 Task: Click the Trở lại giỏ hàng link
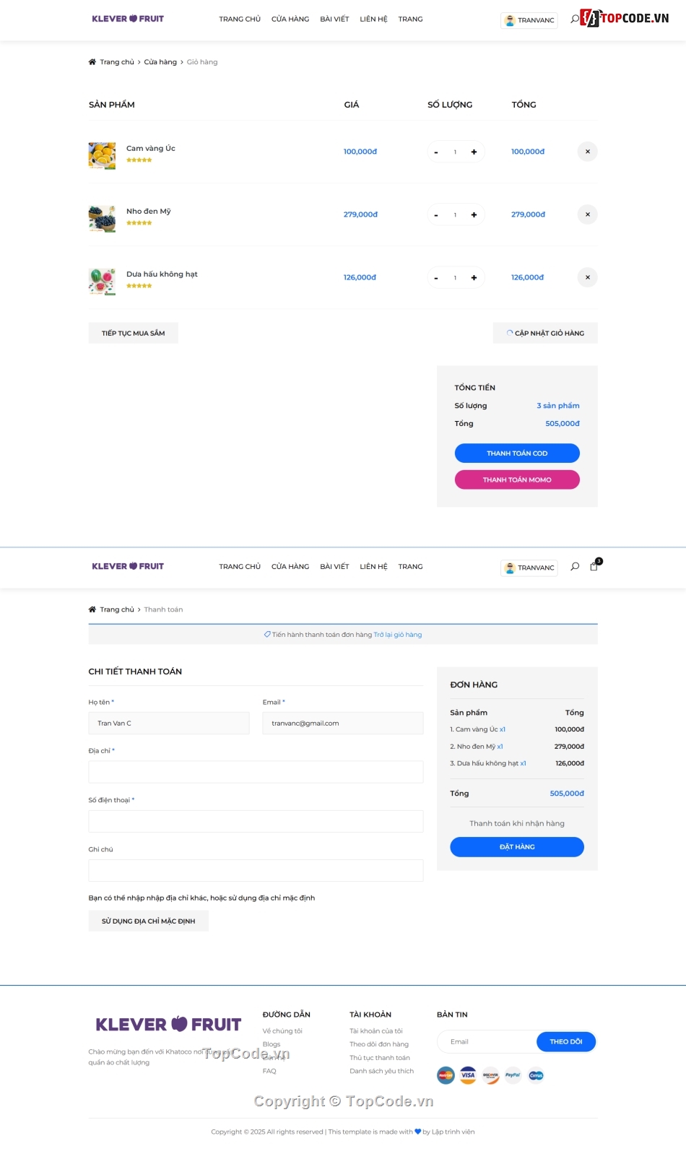(x=397, y=634)
